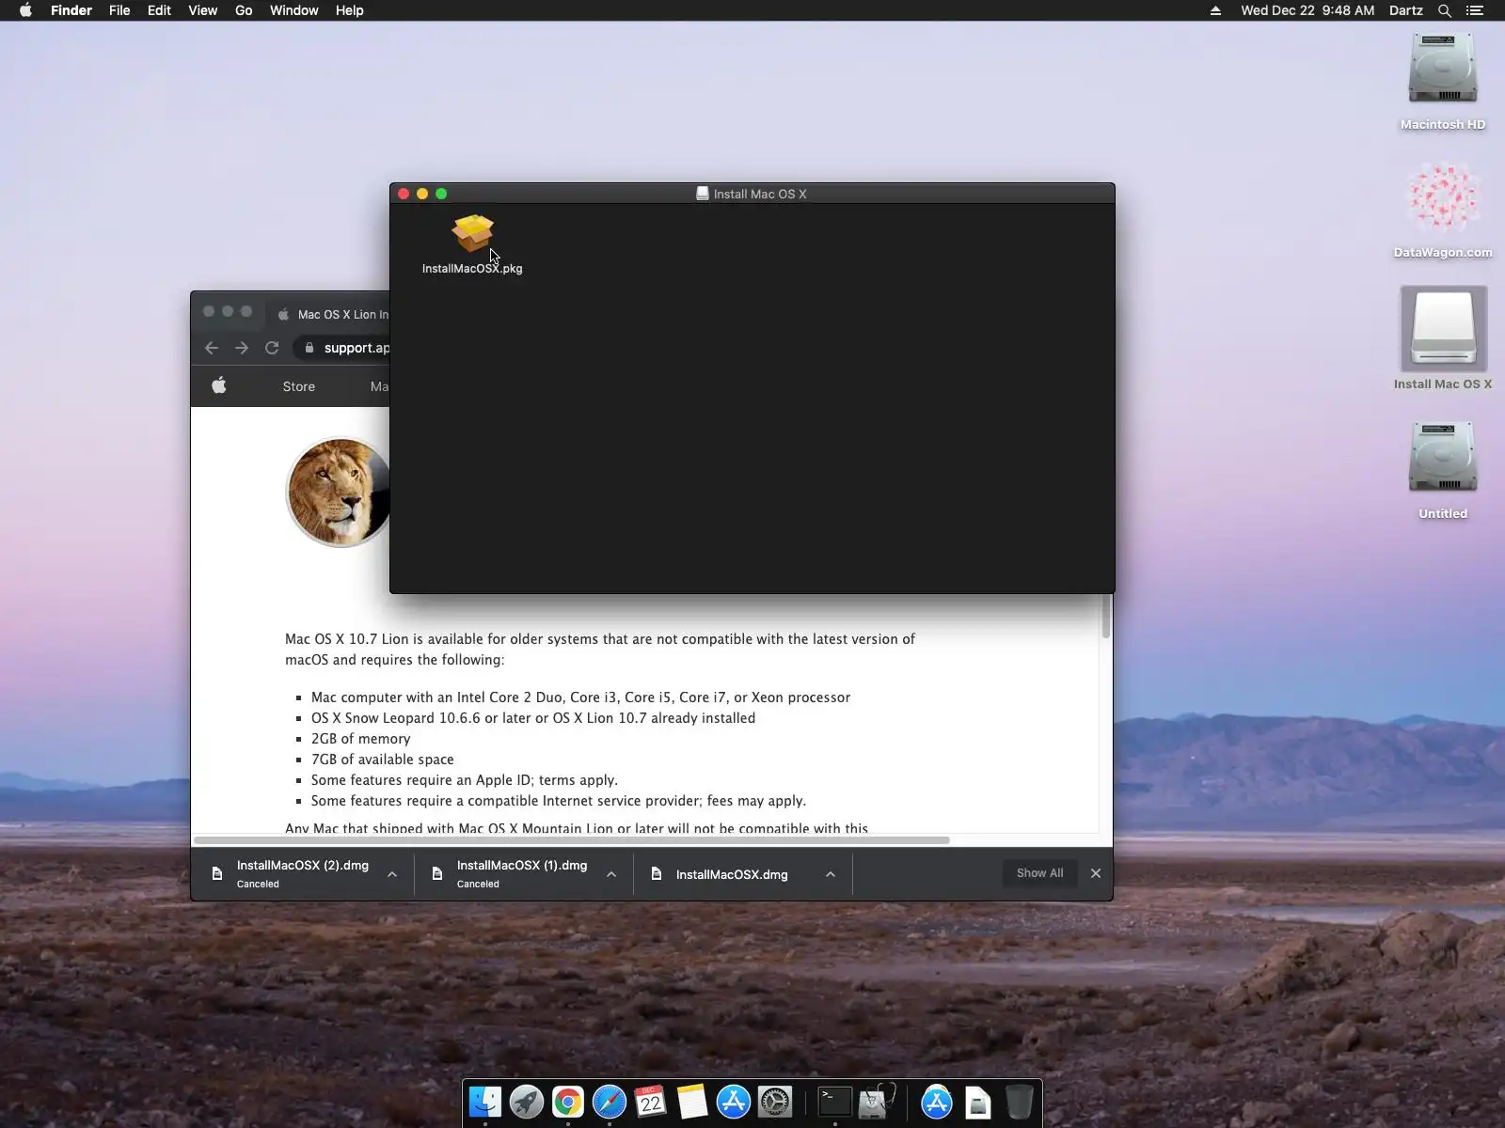Reload the Apple support page in Chrome

point(272,348)
